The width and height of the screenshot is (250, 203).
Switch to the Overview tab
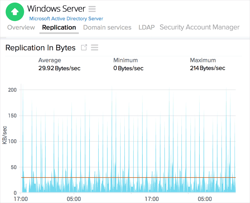(x=21, y=27)
